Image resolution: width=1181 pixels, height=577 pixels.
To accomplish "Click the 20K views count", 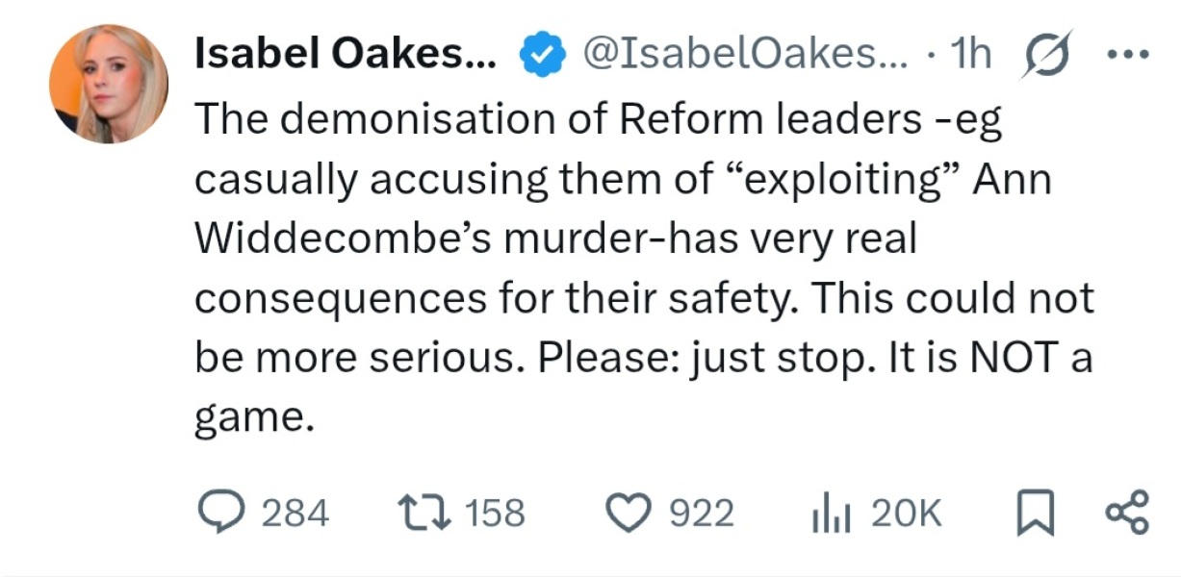I will (x=906, y=513).
